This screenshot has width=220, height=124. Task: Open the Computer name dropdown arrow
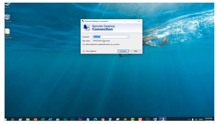(128, 37)
